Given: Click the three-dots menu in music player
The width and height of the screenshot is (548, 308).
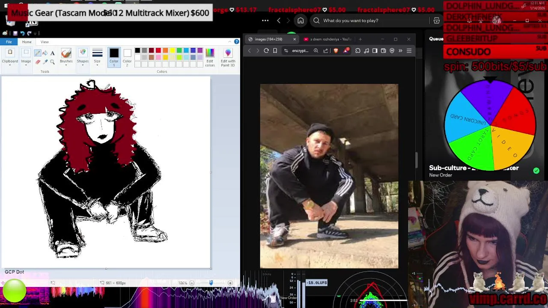Looking at the screenshot, I should click(x=265, y=21).
